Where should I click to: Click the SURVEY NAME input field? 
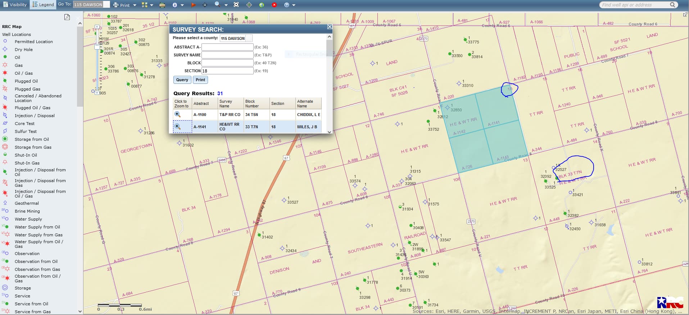tap(227, 55)
